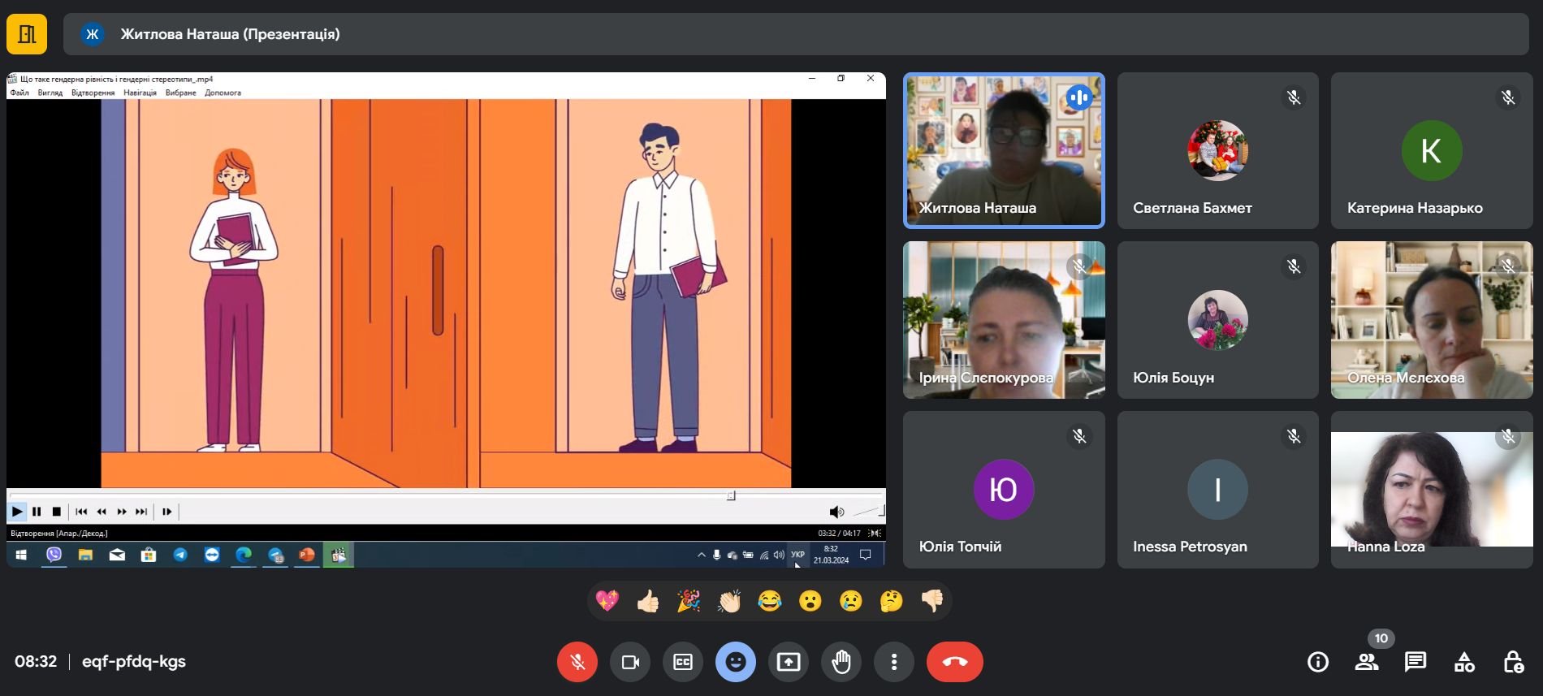Open the more options menu
The height and width of the screenshot is (696, 1543).
894,662
